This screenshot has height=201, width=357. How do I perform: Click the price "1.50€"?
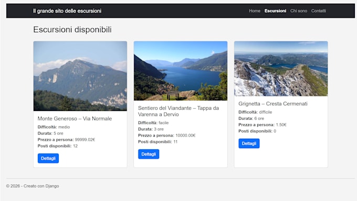(281, 125)
